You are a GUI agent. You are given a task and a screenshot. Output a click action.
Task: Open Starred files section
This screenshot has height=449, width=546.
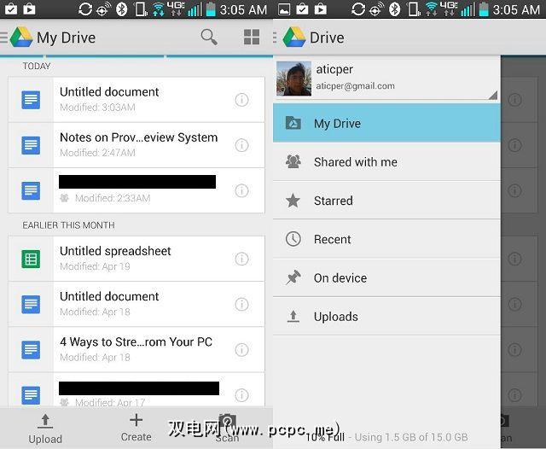pyautogui.click(x=386, y=201)
